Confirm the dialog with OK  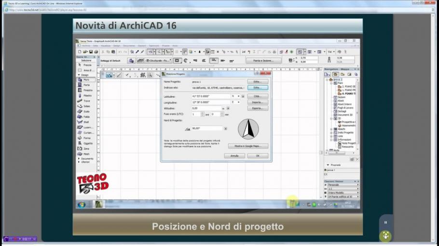(258, 155)
